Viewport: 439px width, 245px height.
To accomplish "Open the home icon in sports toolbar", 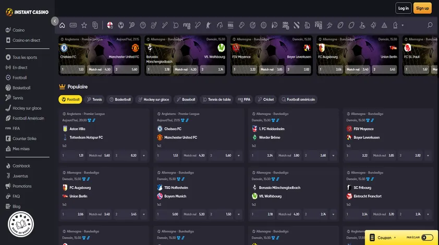I will [62, 25].
